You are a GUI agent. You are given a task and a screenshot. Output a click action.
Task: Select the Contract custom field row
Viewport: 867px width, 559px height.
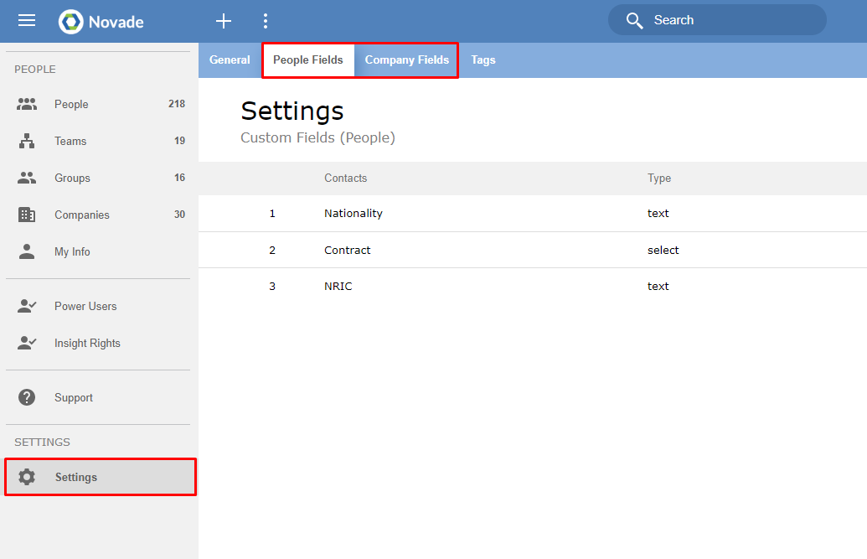[x=346, y=249]
